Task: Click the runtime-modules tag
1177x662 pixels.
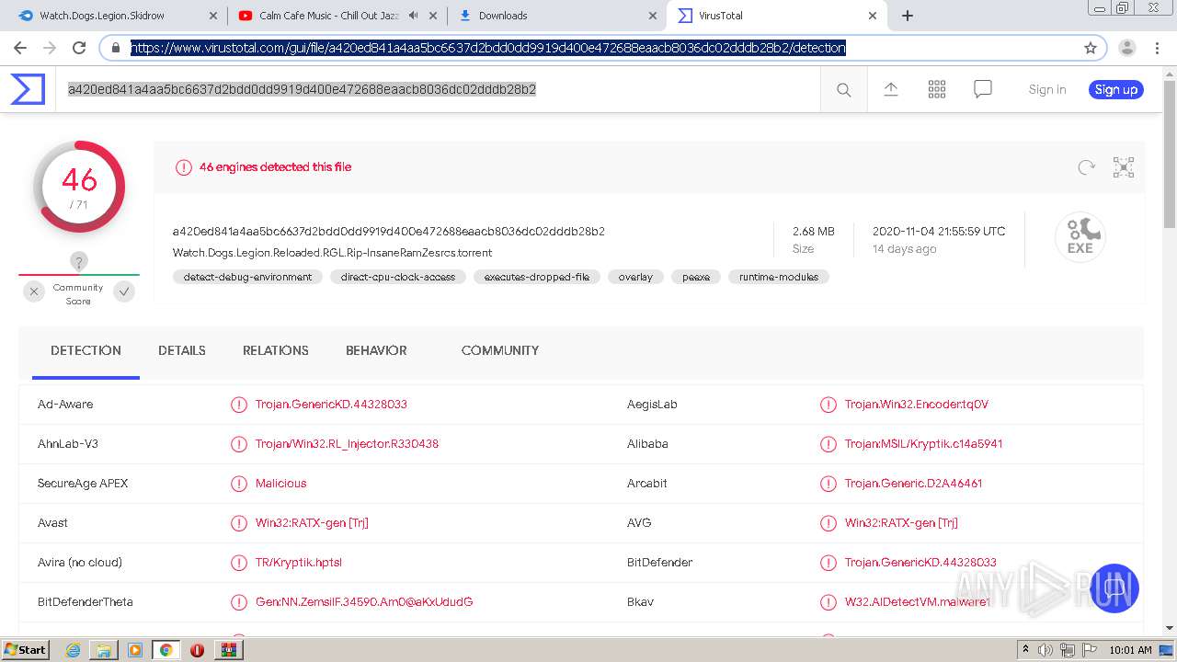Action: tap(779, 277)
